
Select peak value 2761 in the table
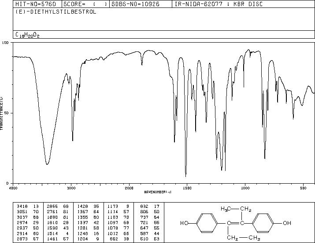[52, 212]
